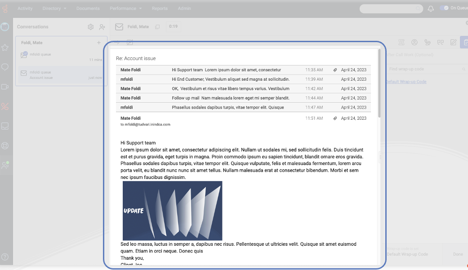Open the notifications bell
The width and height of the screenshot is (468, 270).
point(430,8)
